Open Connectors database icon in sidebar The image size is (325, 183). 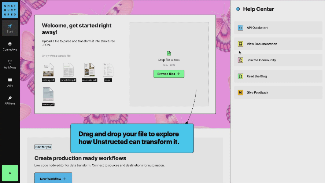[x=10, y=44]
